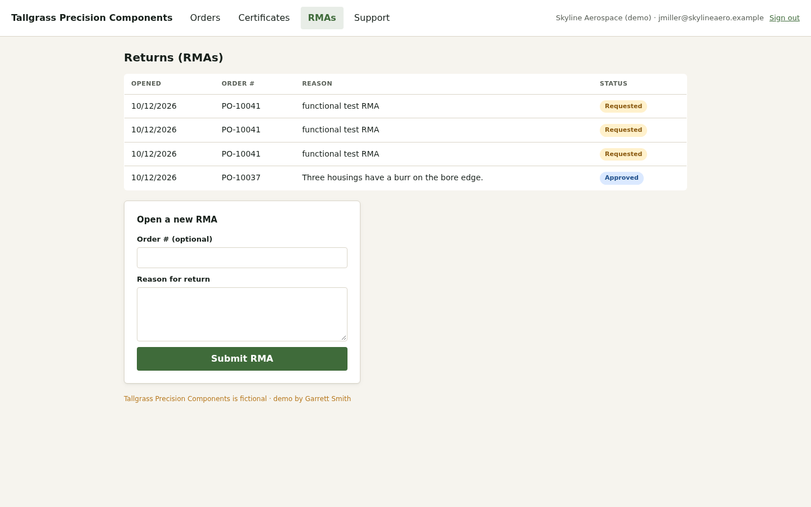This screenshot has width=811, height=507.
Task: Click the ORDER # column header
Action: 238,84
